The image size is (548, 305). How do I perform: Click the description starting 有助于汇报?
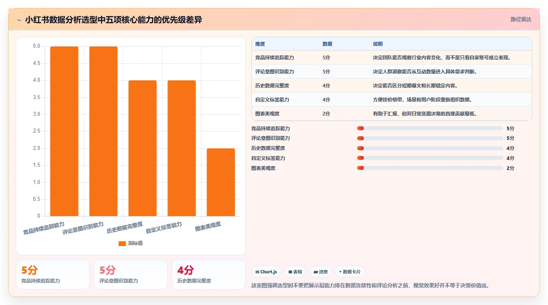coord(425,114)
